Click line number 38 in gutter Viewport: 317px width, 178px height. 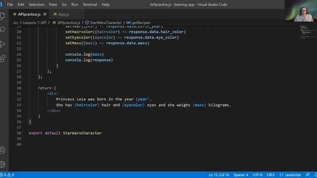pos(19,133)
